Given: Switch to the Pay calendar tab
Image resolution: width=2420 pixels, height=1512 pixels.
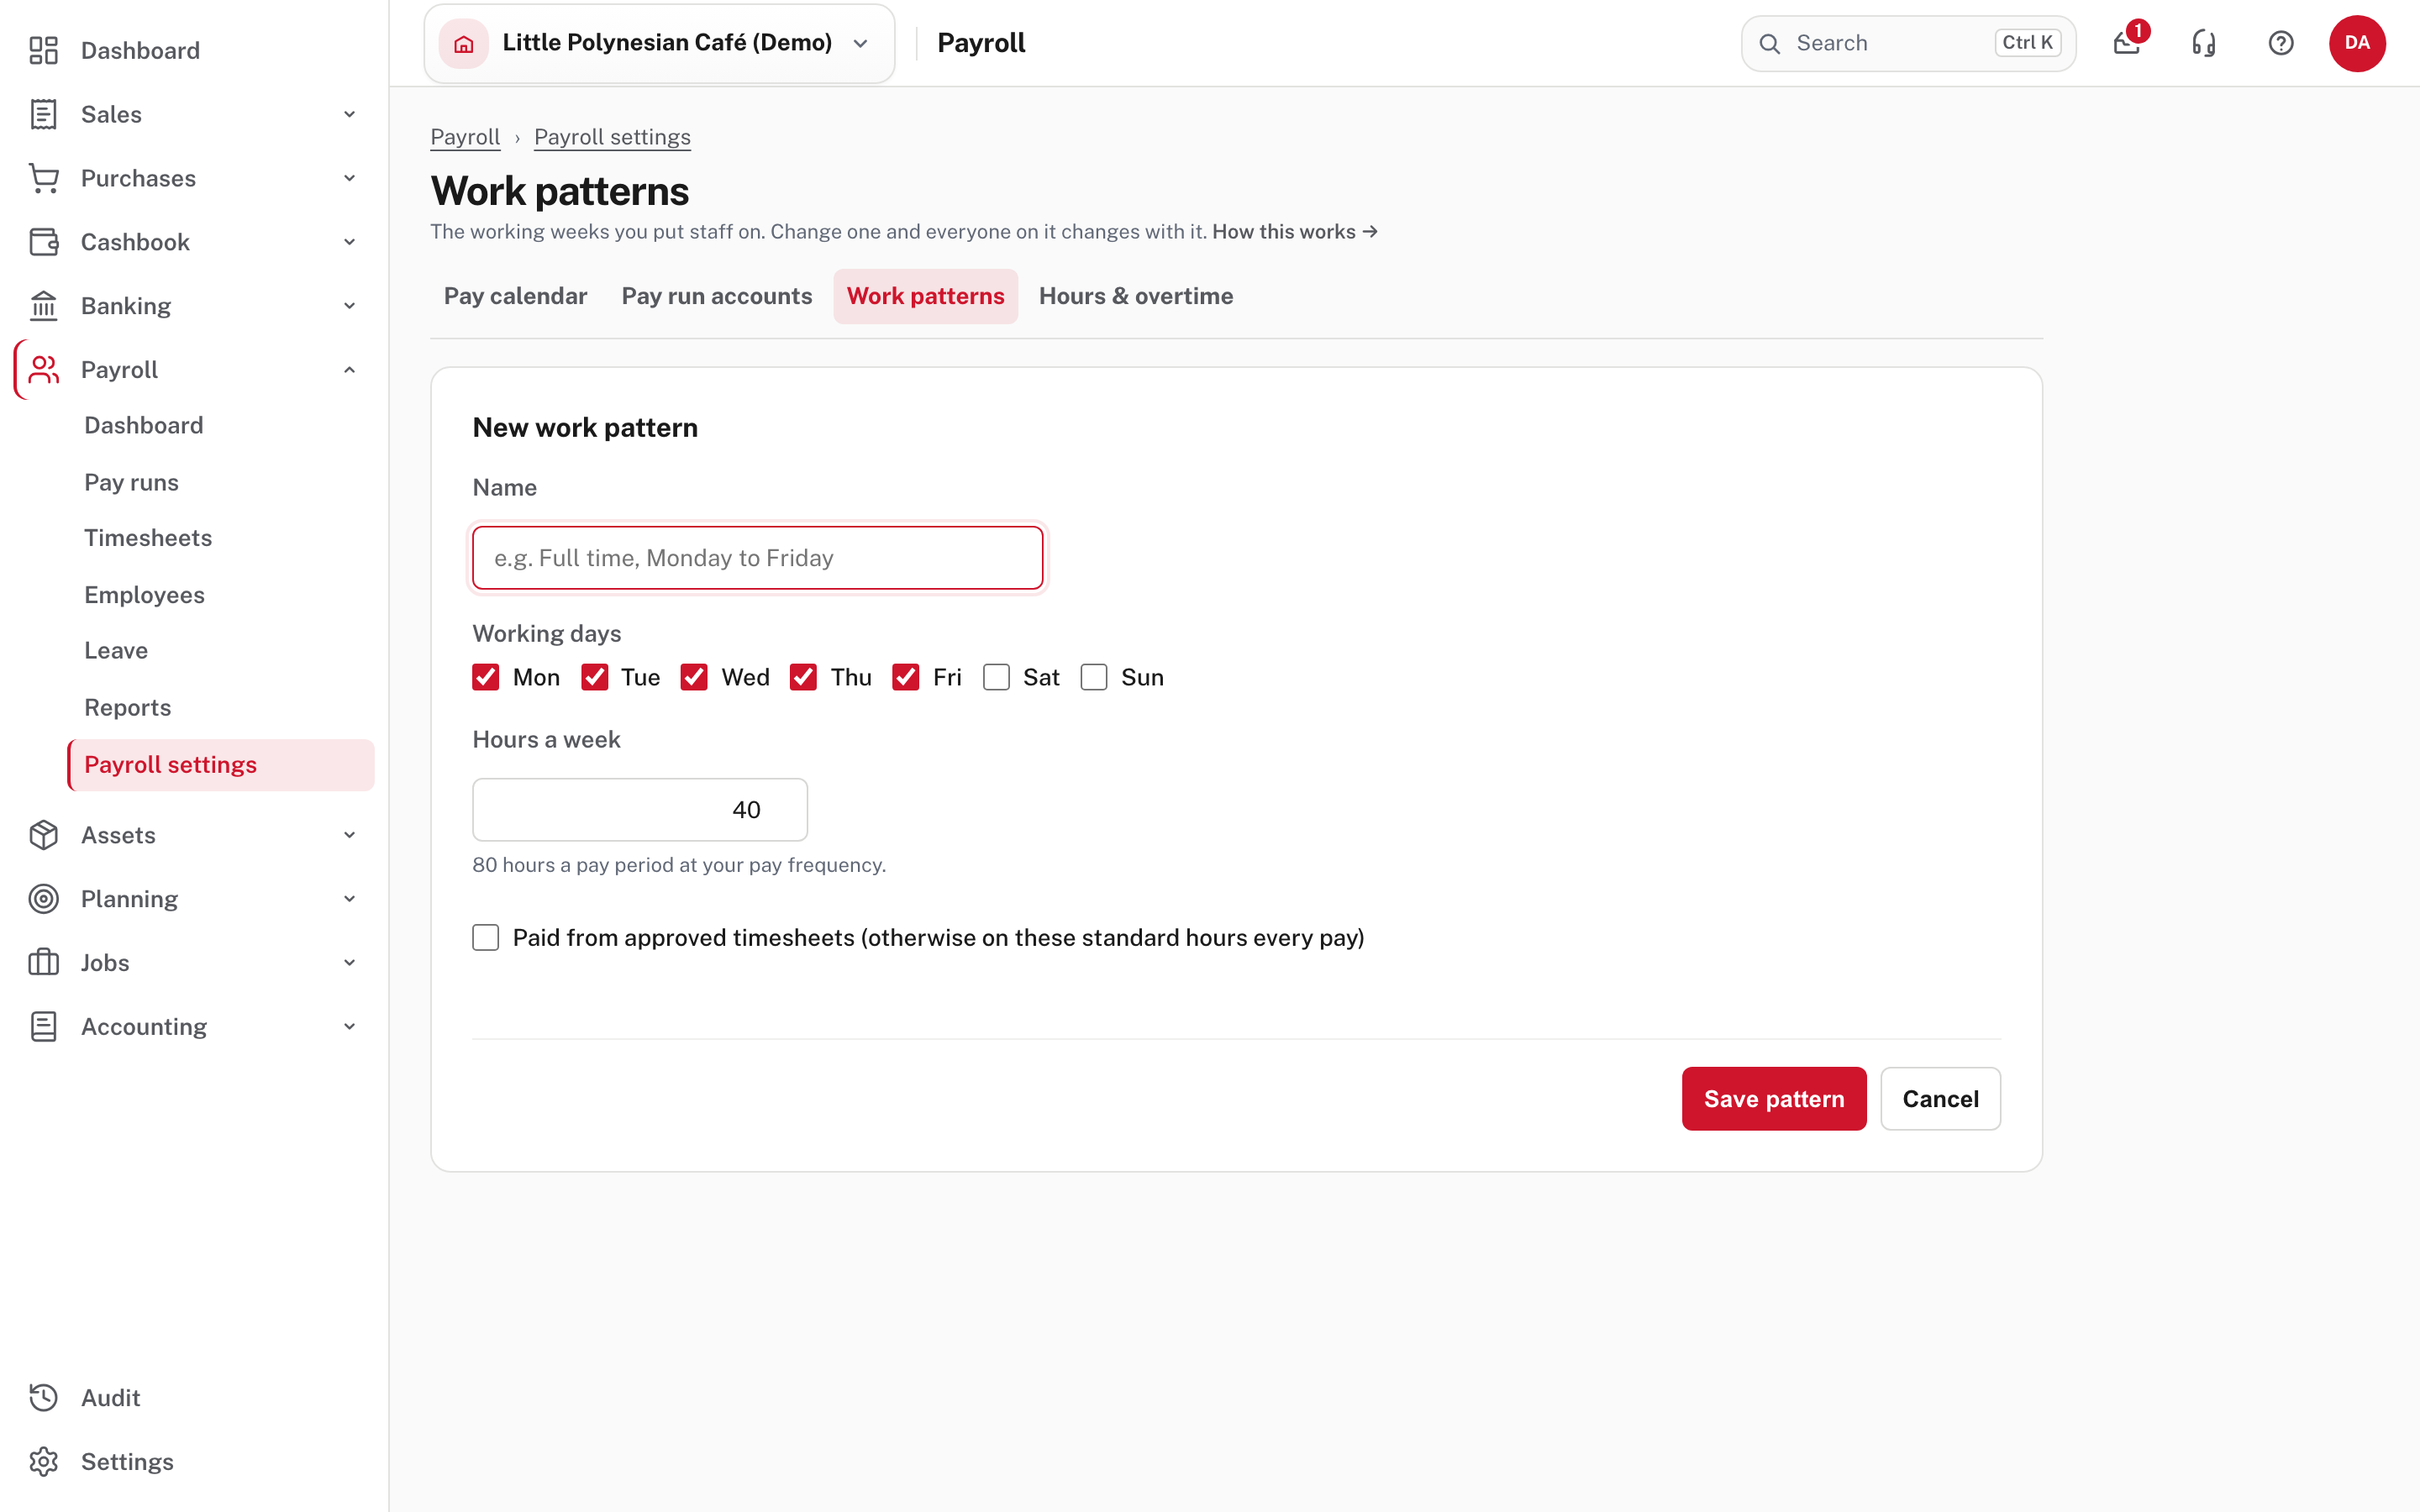Looking at the screenshot, I should coord(515,296).
